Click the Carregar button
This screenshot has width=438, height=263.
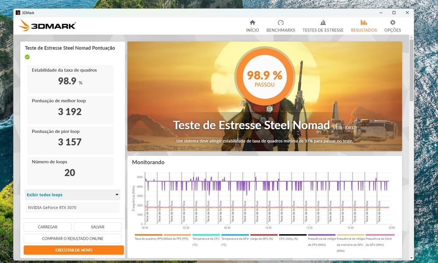coord(47,227)
